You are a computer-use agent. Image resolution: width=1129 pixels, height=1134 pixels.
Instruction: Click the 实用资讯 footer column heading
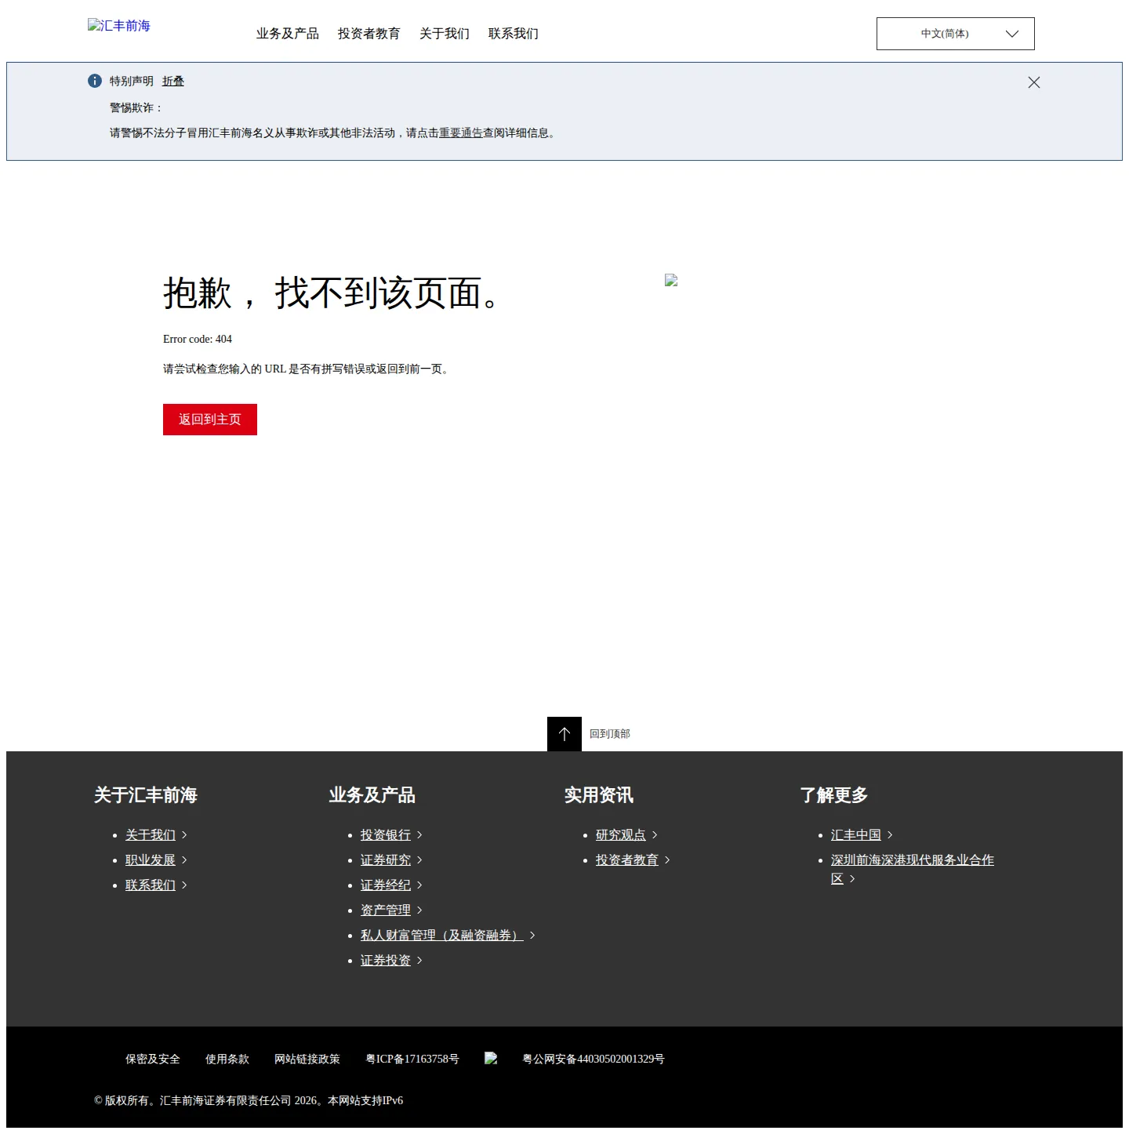(x=599, y=795)
